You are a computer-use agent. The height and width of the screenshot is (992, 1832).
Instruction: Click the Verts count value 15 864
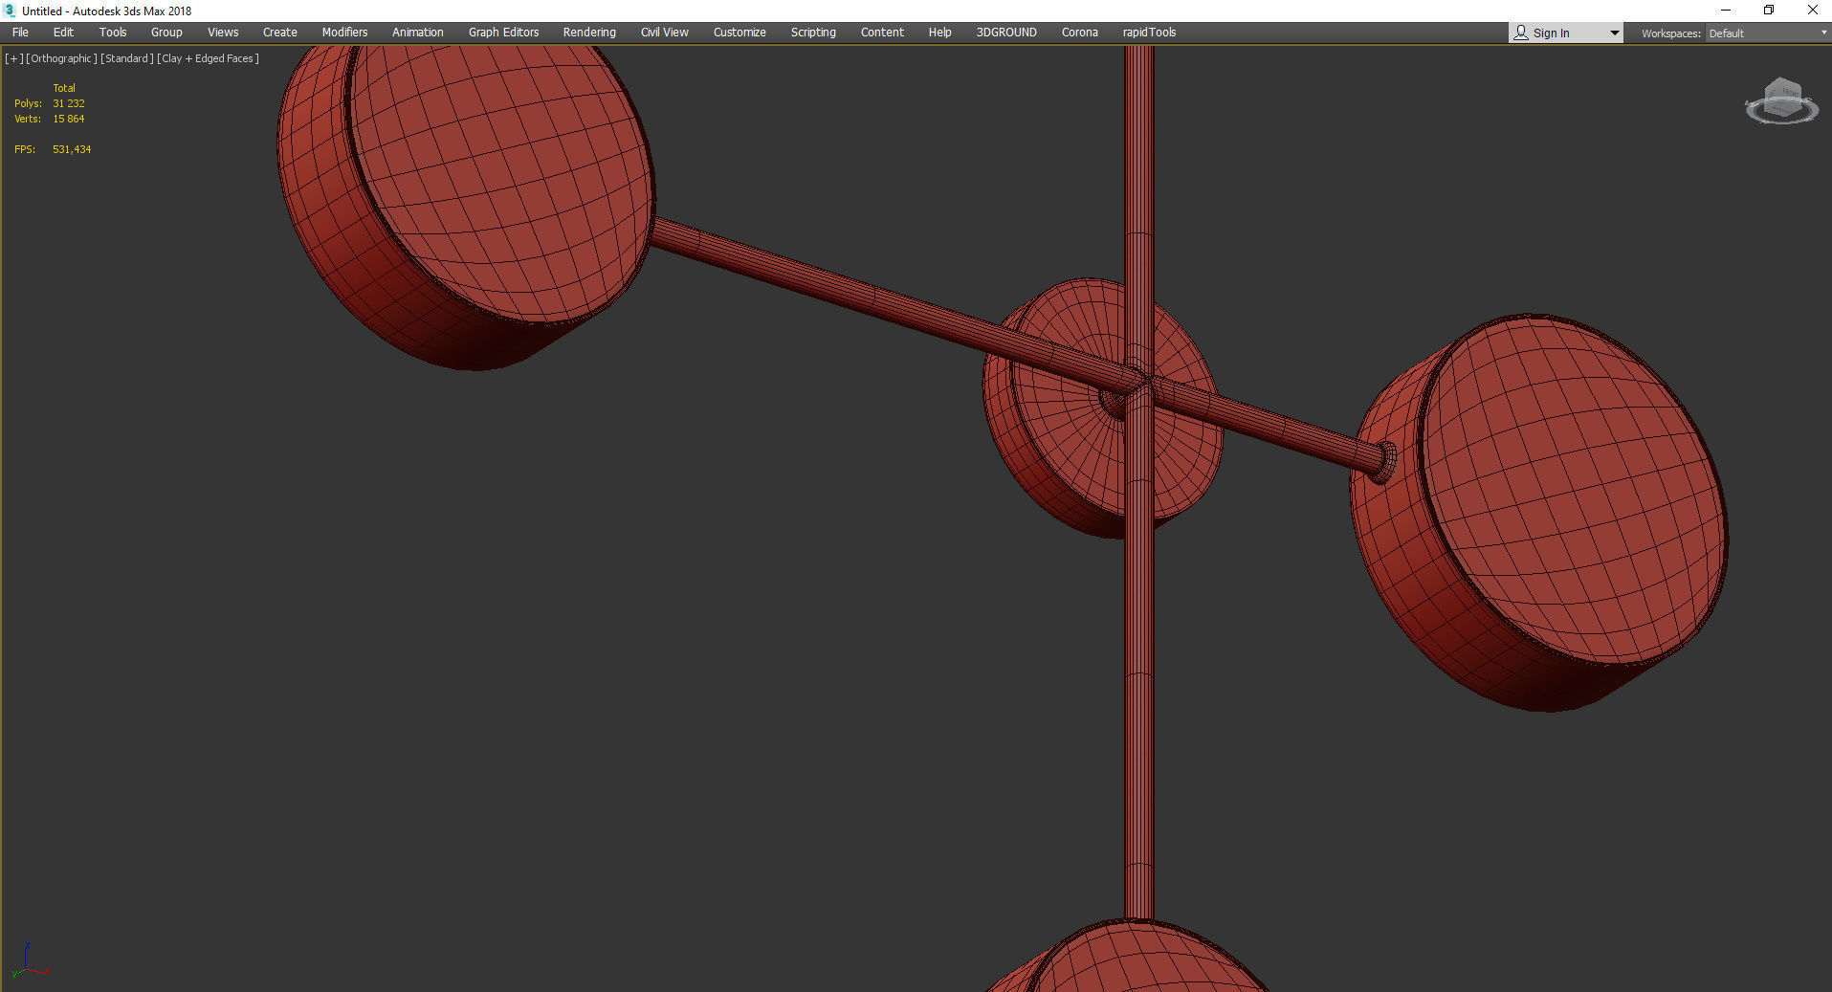(x=69, y=119)
